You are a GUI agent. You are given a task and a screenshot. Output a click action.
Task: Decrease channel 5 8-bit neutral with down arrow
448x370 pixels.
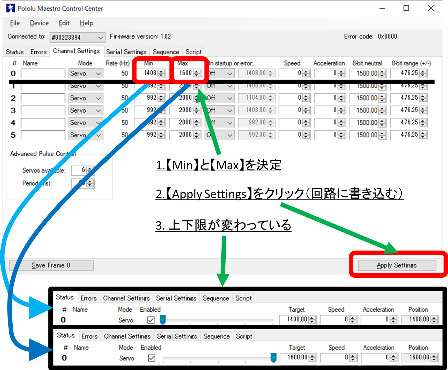coord(382,137)
